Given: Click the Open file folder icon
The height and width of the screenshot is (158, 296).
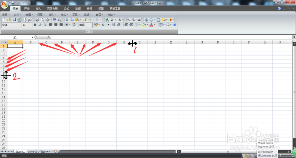Looking at the screenshot, I should [x=9, y=20].
